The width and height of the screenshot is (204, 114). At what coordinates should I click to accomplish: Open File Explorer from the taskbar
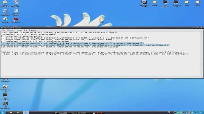click(x=11, y=112)
